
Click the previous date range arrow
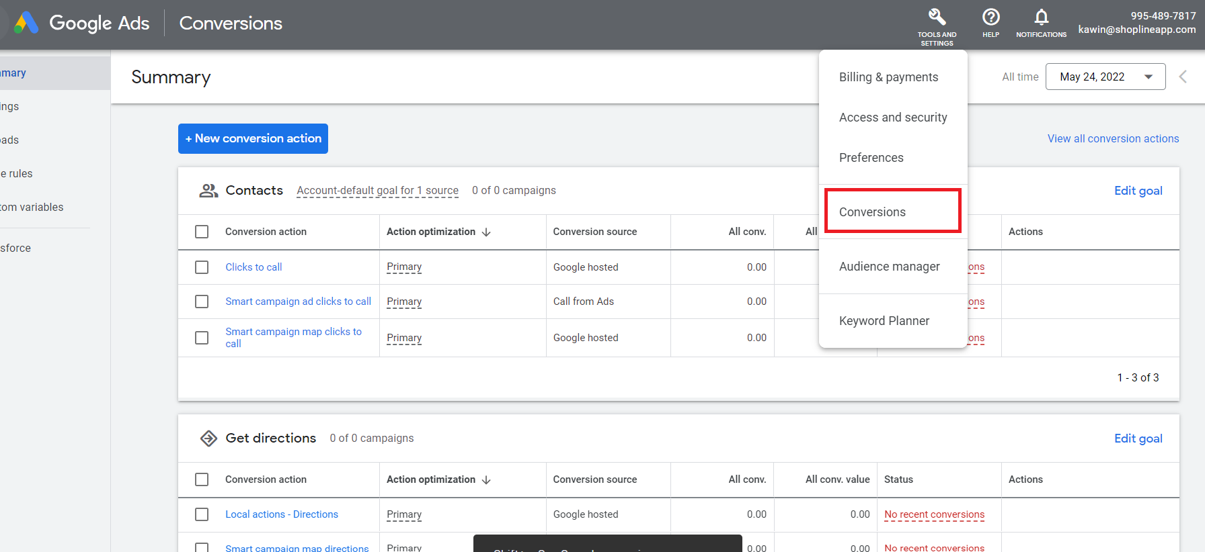coord(1183,77)
